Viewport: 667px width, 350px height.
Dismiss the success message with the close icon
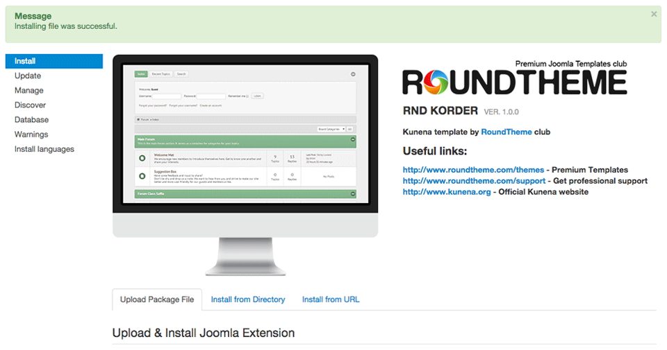(x=654, y=15)
